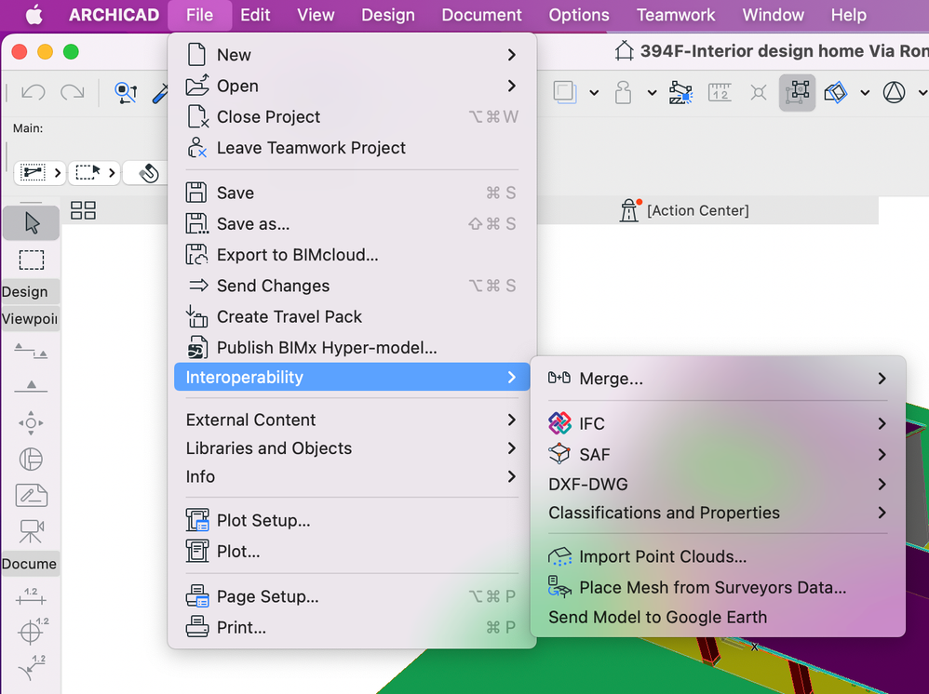Image resolution: width=929 pixels, height=694 pixels.
Task: Choose Leave Teamwork Project
Action: point(352,147)
